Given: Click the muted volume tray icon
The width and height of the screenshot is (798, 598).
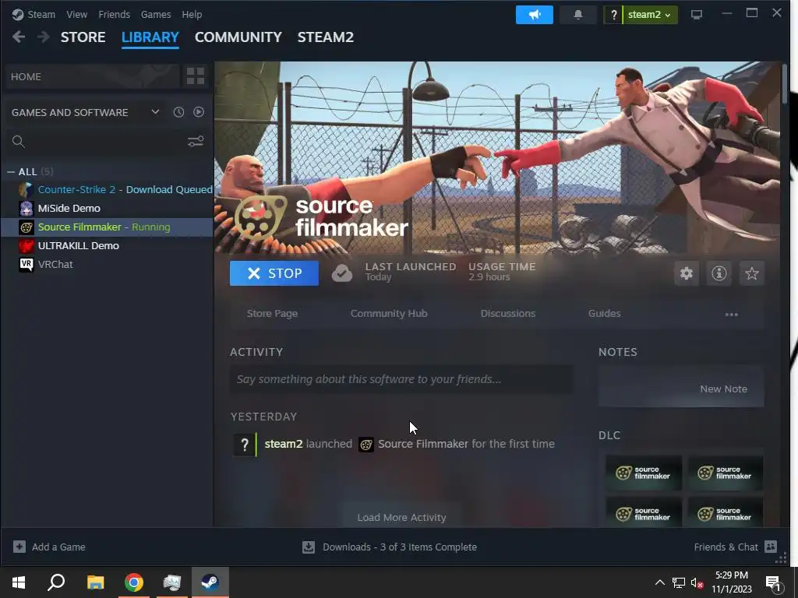Looking at the screenshot, I should point(697,582).
